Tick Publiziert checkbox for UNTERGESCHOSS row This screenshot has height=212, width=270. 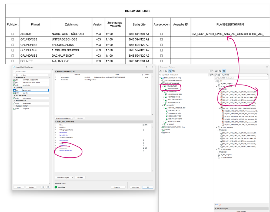pos(13,39)
